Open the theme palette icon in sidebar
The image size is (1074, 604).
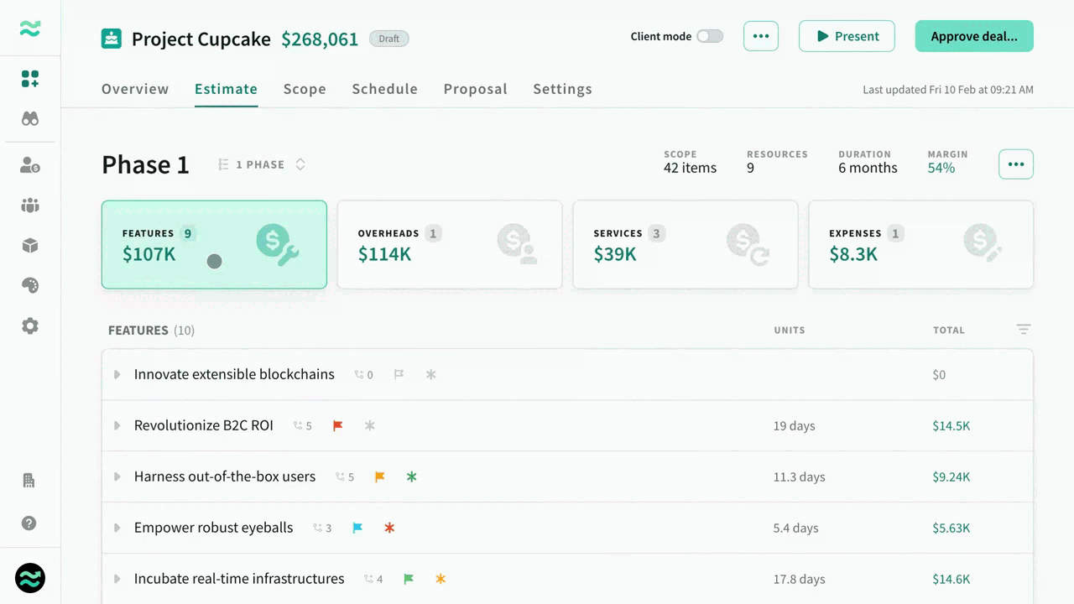[30, 285]
